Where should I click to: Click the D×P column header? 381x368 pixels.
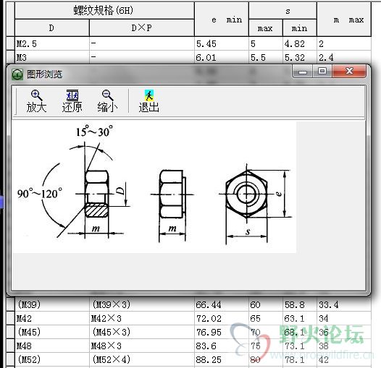tap(142, 28)
